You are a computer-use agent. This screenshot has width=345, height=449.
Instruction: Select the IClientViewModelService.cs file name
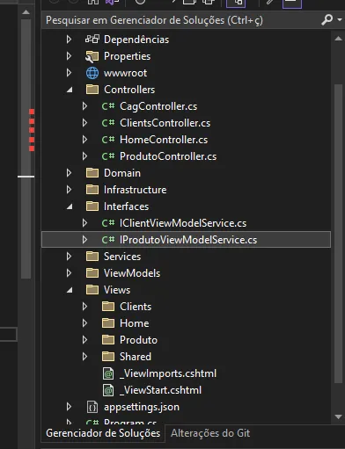(183, 223)
